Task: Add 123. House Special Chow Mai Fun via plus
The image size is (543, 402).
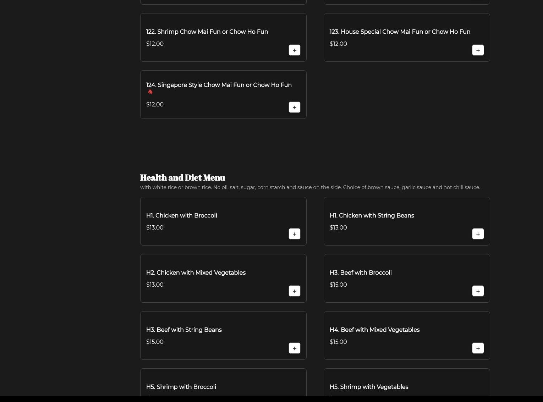Action: 478,50
